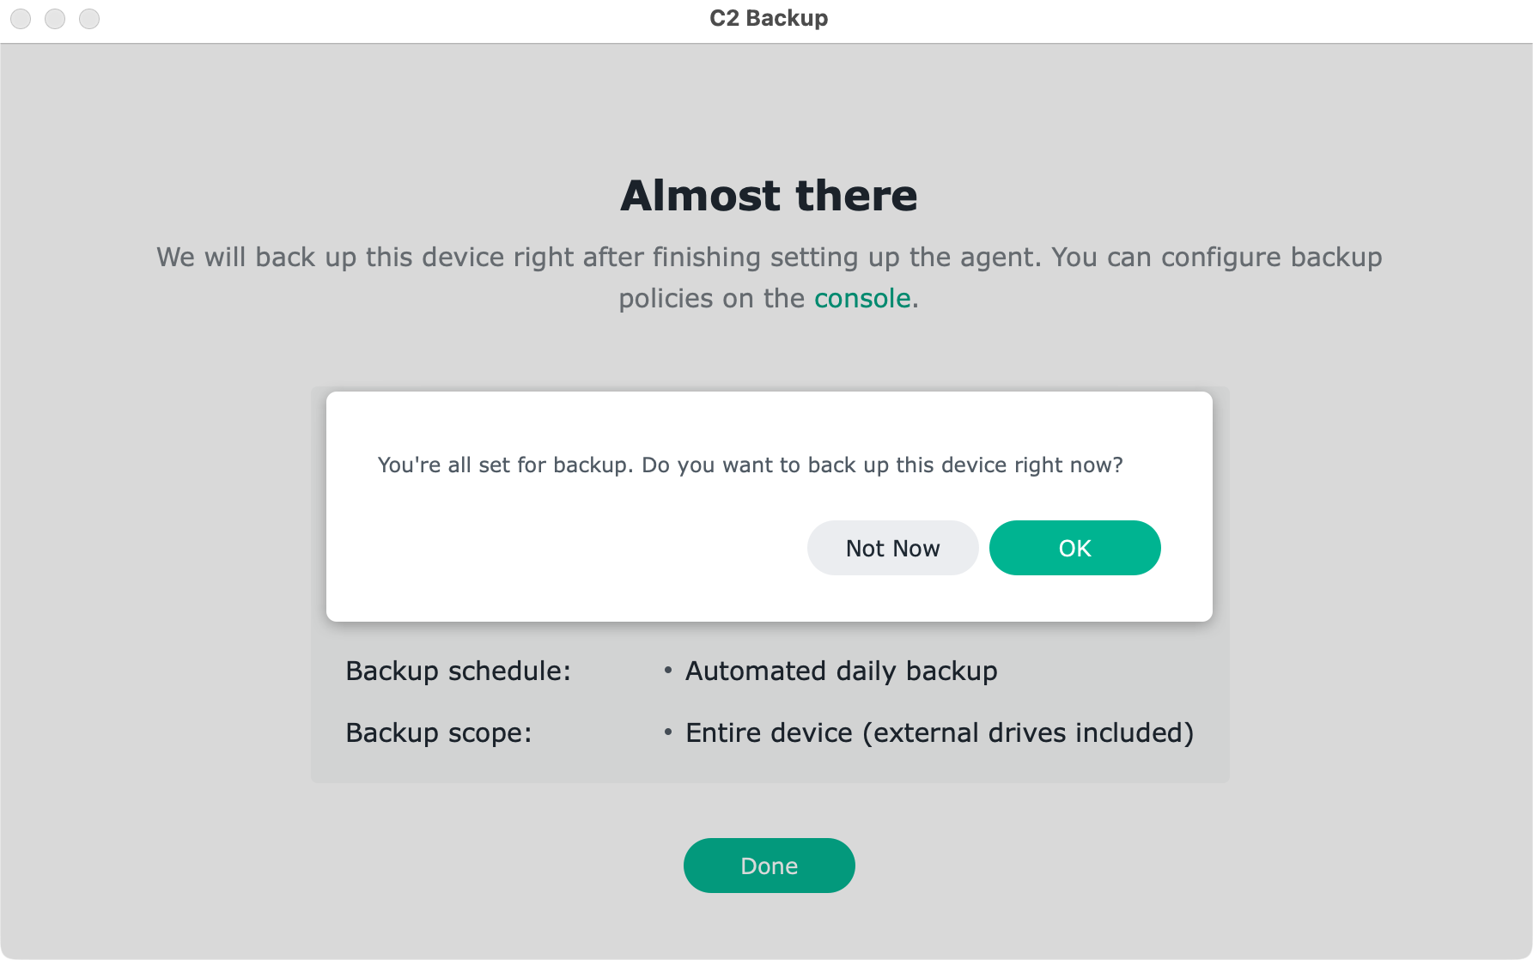This screenshot has width=1533, height=960.
Task: Select the Automated daily backup entry
Action: (x=841, y=671)
